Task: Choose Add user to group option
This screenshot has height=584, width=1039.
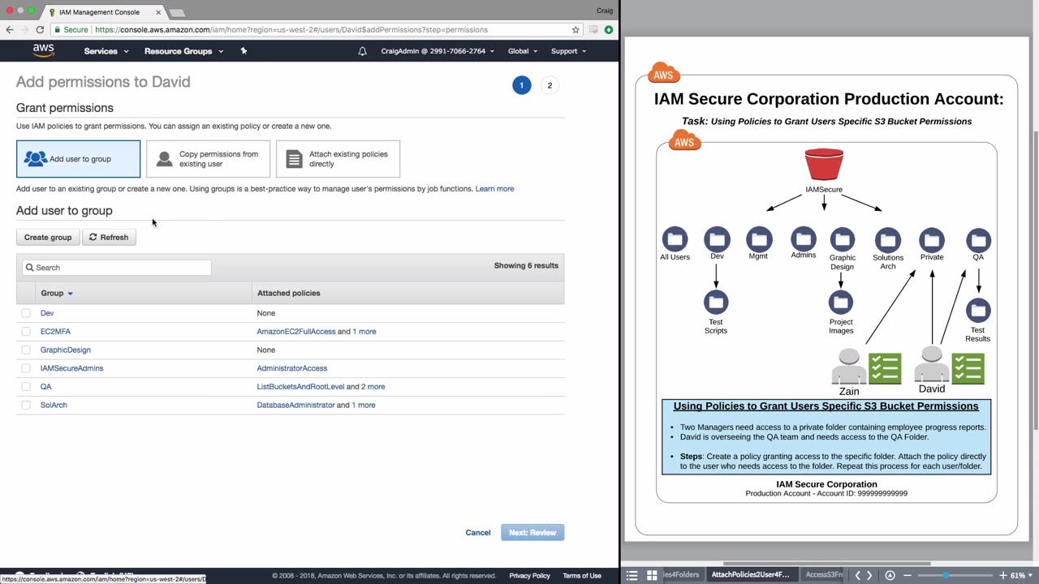Action: pos(78,159)
